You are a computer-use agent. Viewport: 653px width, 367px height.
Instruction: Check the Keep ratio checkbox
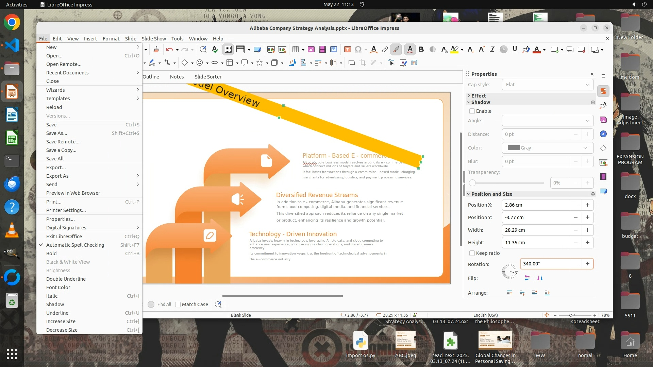[x=472, y=253]
